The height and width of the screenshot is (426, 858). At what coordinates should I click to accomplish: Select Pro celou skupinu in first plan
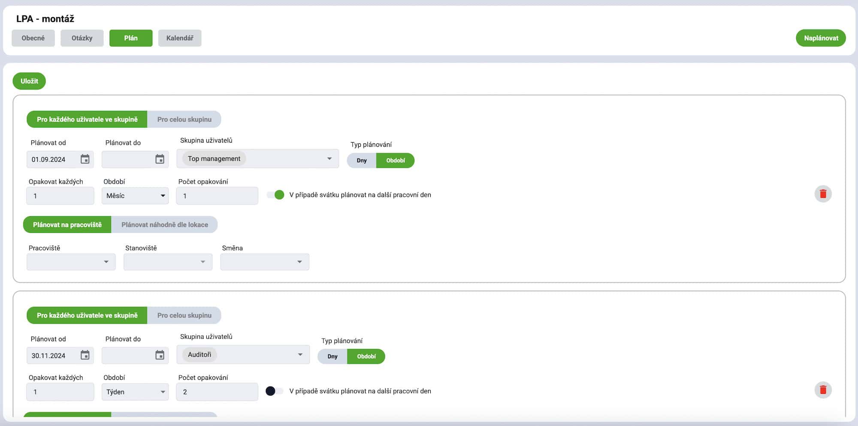[x=184, y=119]
